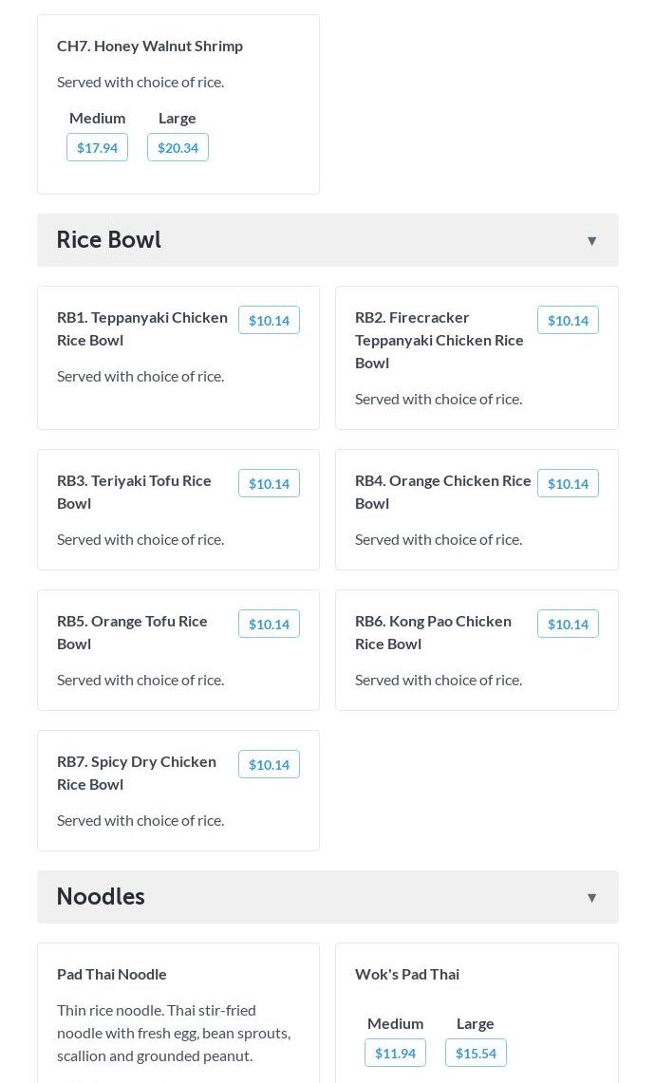Click RB3 Teriyaki Tofu price $10.14
This screenshot has height=1083, width=655.
tap(269, 483)
